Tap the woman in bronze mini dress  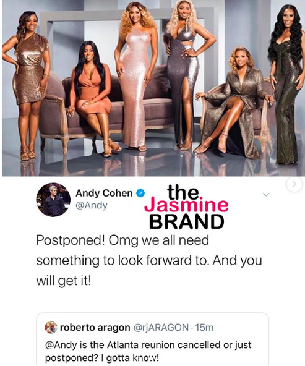(x=27, y=84)
